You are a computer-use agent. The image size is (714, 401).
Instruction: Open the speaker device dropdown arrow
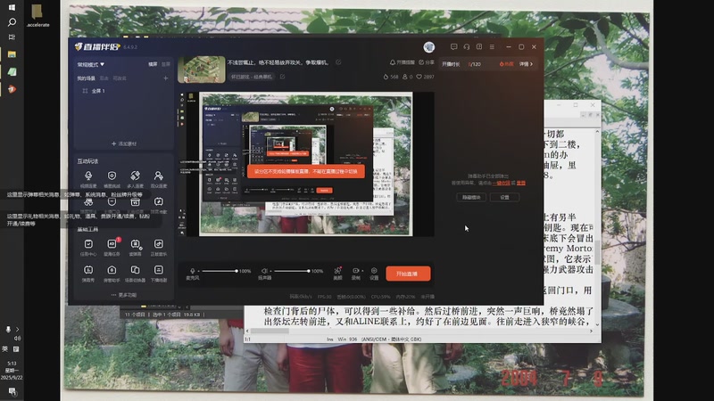coord(270,271)
